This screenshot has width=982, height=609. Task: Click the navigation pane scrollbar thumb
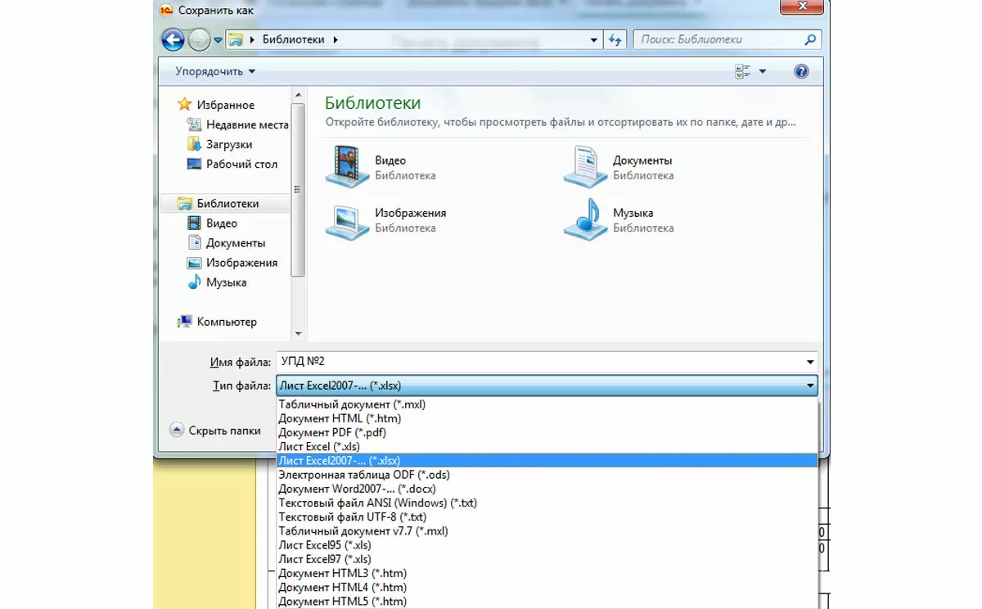click(298, 188)
